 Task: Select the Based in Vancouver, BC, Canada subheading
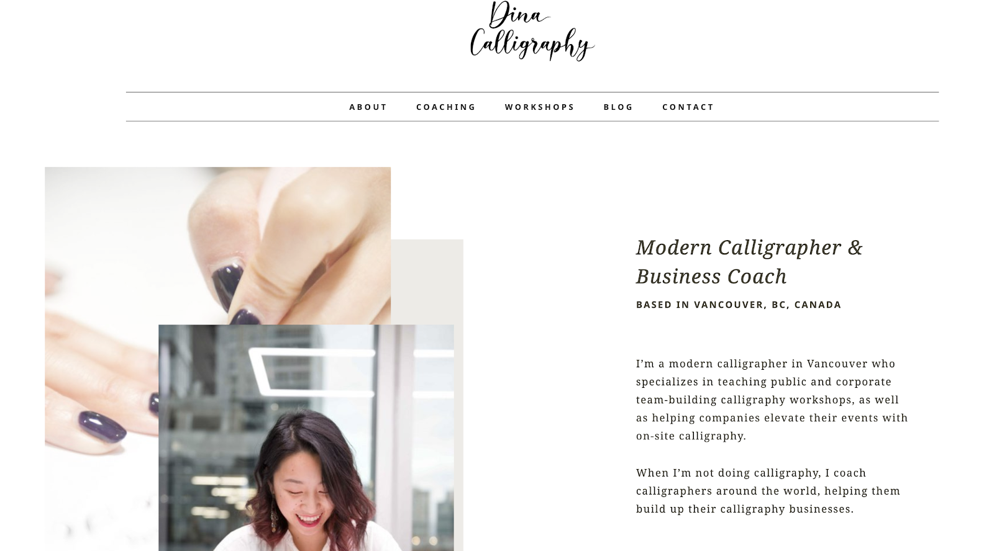pyautogui.click(x=738, y=305)
